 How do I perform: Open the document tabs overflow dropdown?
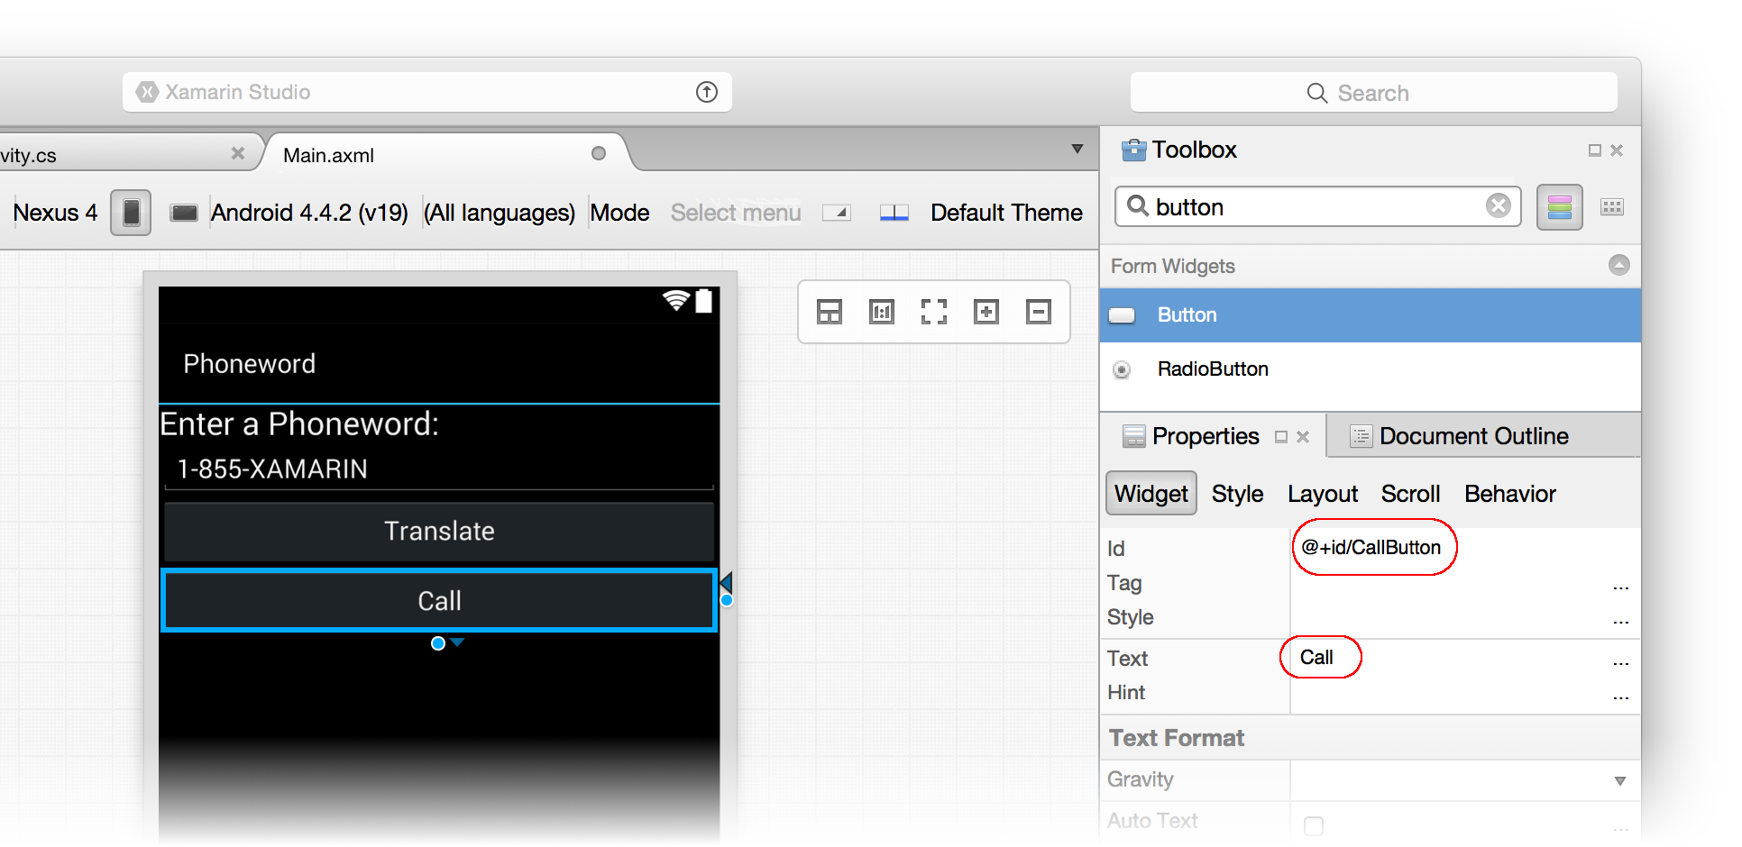click(1077, 149)
